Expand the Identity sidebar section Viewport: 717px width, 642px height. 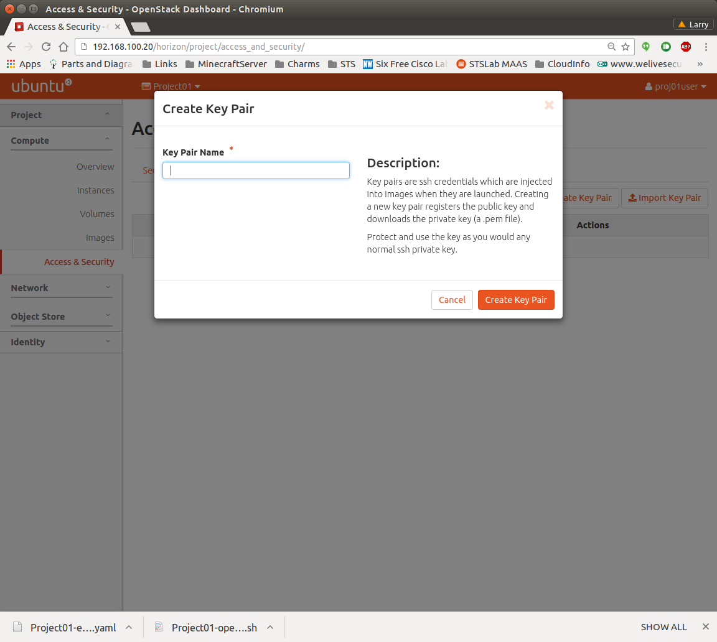pos(61,342)
